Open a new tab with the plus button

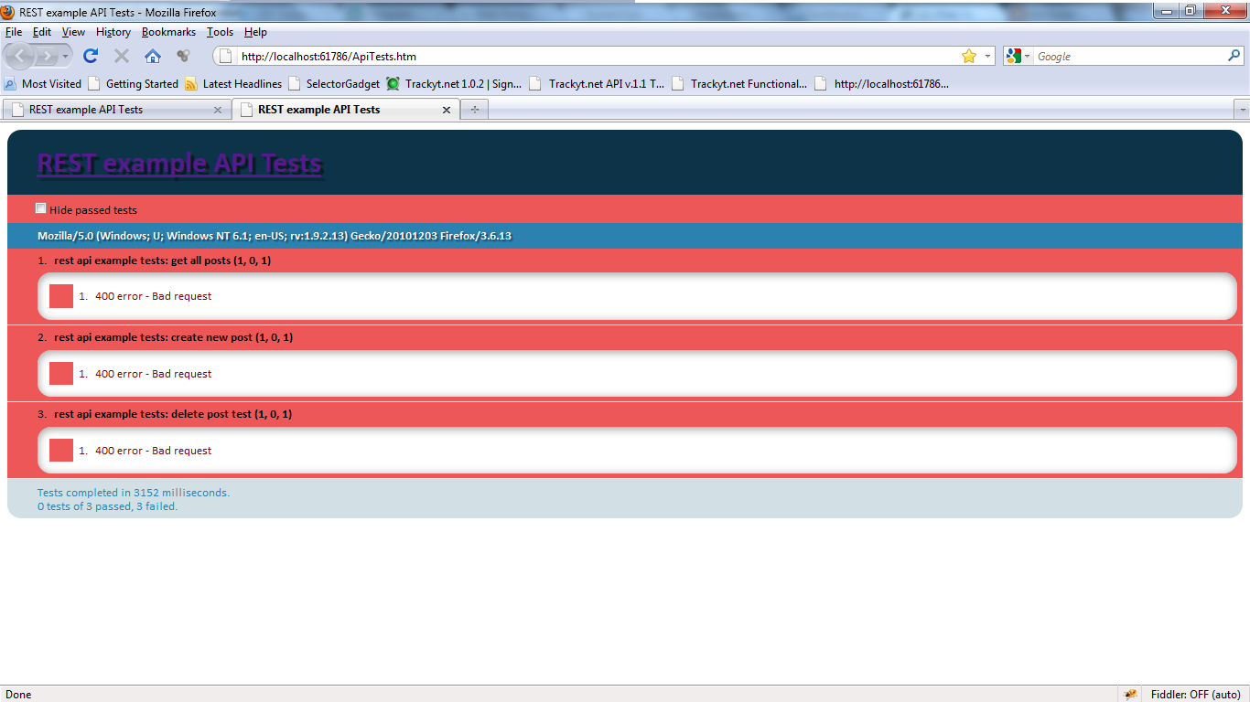pos(474,110)
